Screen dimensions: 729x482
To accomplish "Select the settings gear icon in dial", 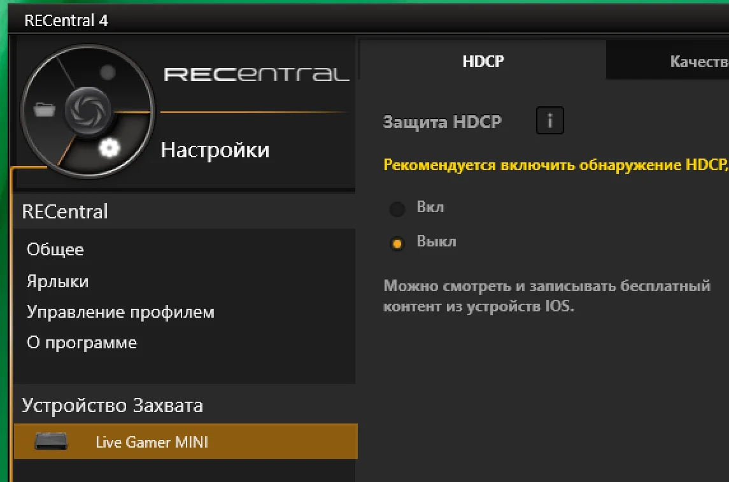I will click(110, 148).
